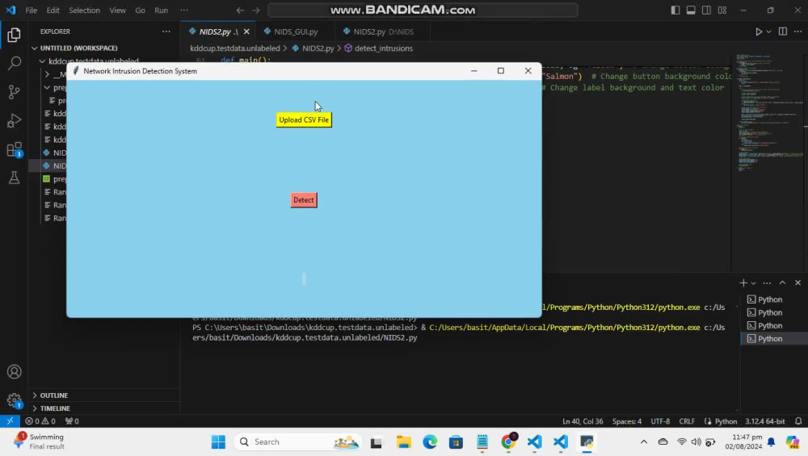Close the active NIDS2.py tab
The height and width of the screenshot is (456, 808).
click(246, 31)
